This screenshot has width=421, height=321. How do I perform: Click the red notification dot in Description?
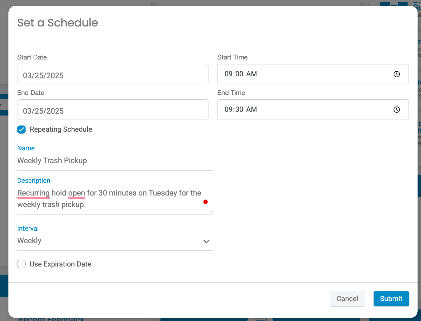tap(205, 202)
